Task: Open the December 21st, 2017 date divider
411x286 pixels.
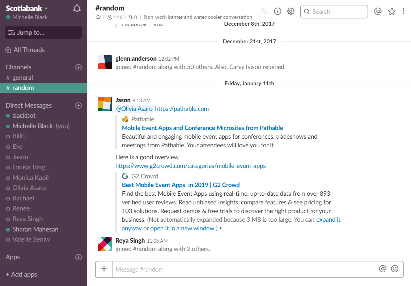Action: tap(249, 42)
